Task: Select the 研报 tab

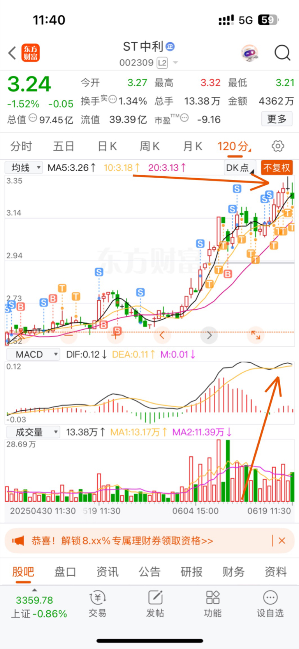Action: 192,572
